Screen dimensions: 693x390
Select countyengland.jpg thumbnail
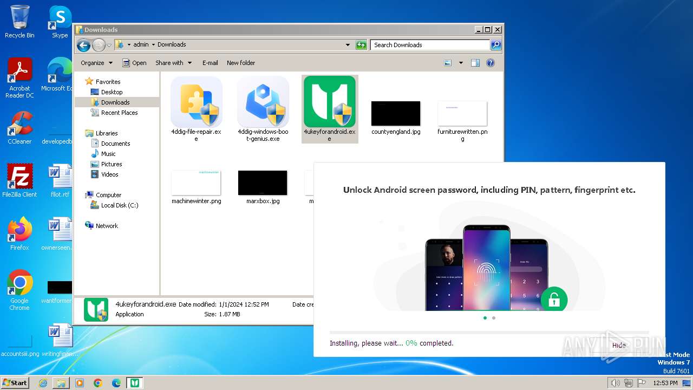[x=396, y=113]
